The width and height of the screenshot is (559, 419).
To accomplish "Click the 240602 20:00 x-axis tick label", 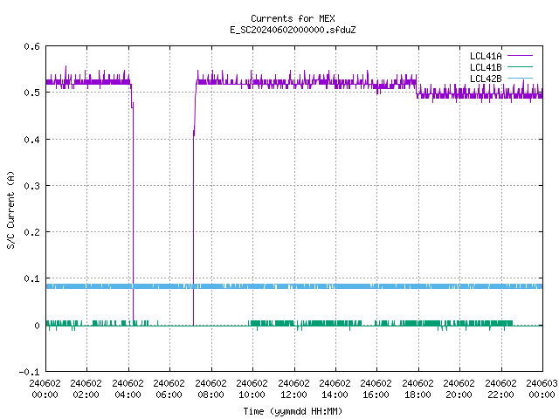I will click(x=459, y=388).
